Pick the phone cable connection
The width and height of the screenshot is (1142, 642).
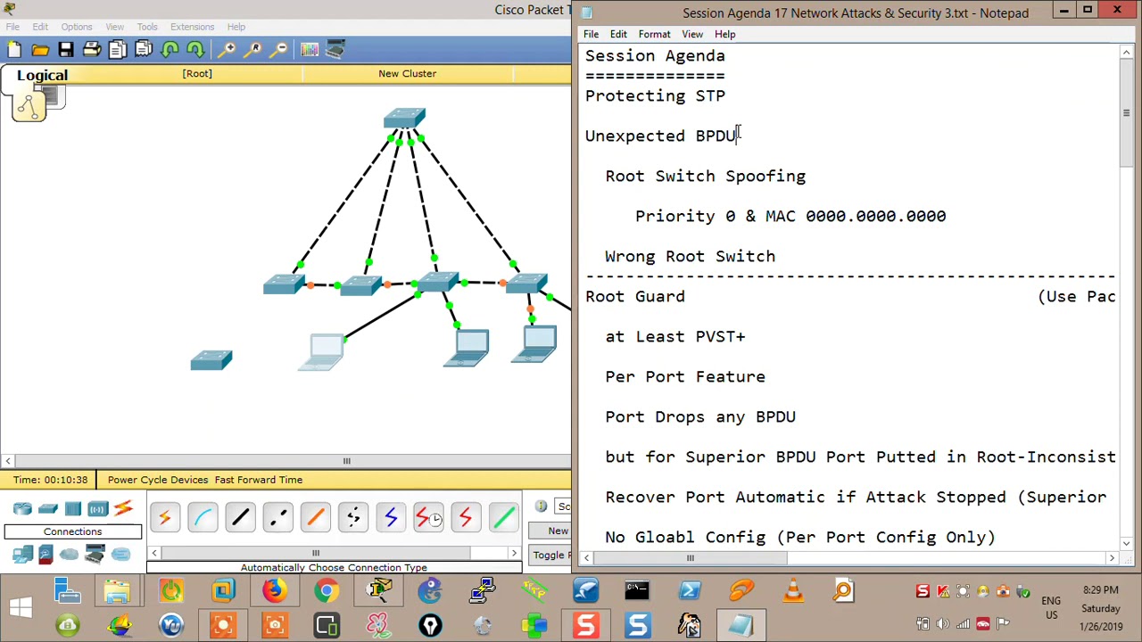(x=352, y=518)
